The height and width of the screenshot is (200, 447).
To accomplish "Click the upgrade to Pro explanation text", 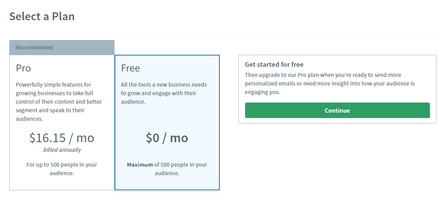I will coord(330,83).
